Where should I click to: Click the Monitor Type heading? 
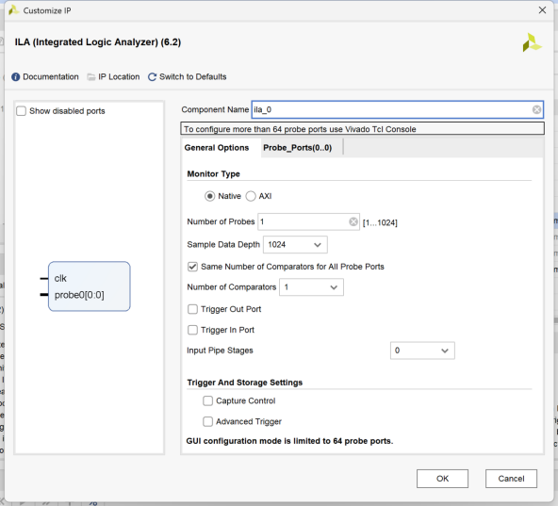[x=214, y=174]
